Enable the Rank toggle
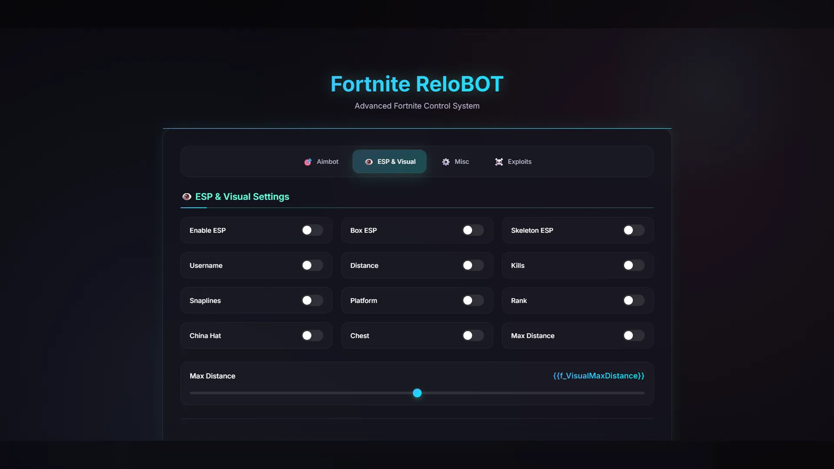The height and width of the screenshot is (469, 834). [x=634, y=301]
